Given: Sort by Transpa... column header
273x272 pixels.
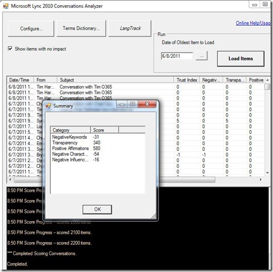Looking at the screenshot, I should point(235,80).
